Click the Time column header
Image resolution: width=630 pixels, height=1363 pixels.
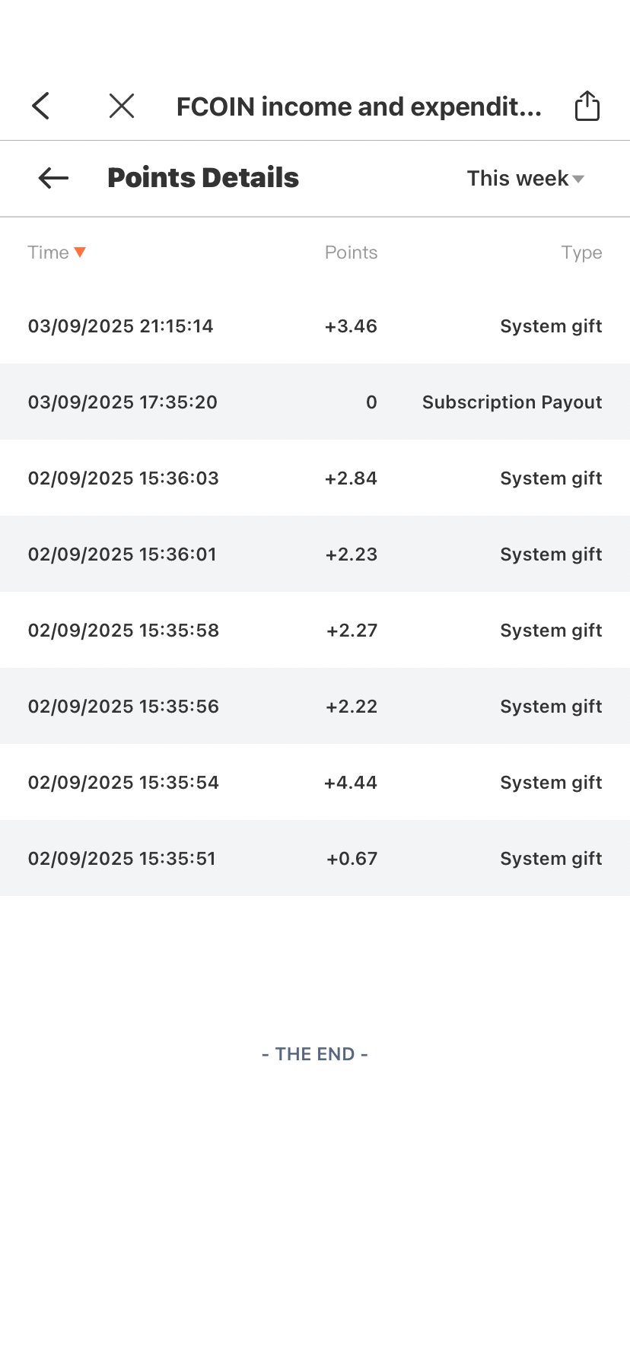tap(49, 253)
